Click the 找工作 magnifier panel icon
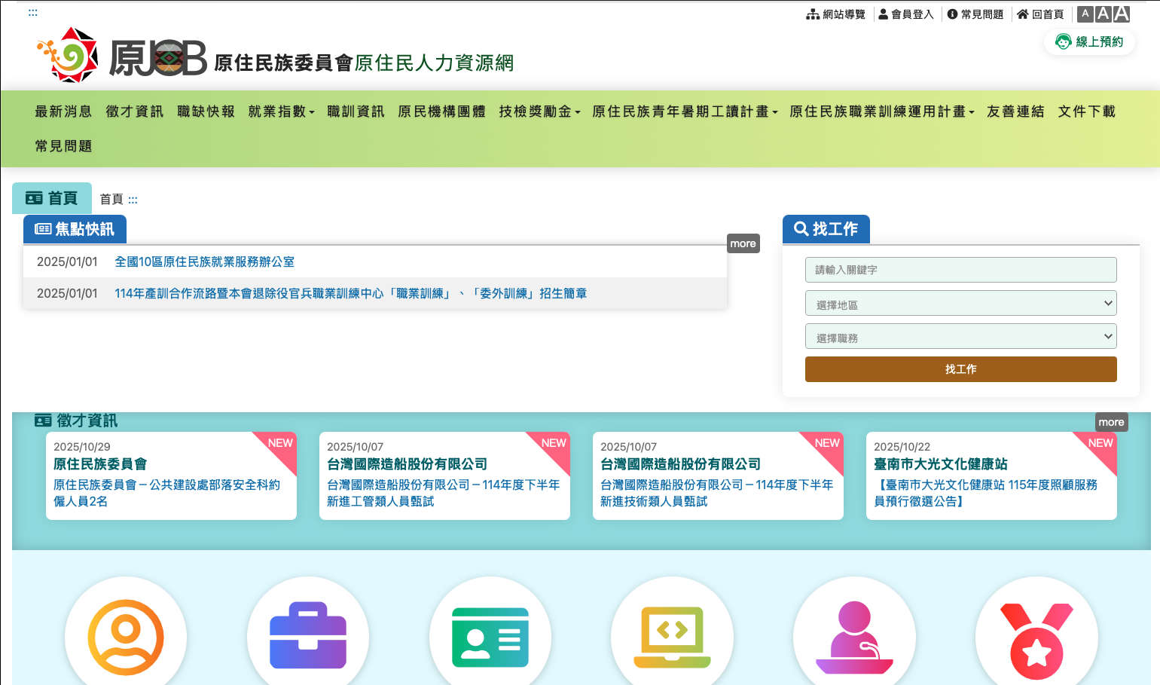 pyautogui.click(x=801, y=228)
